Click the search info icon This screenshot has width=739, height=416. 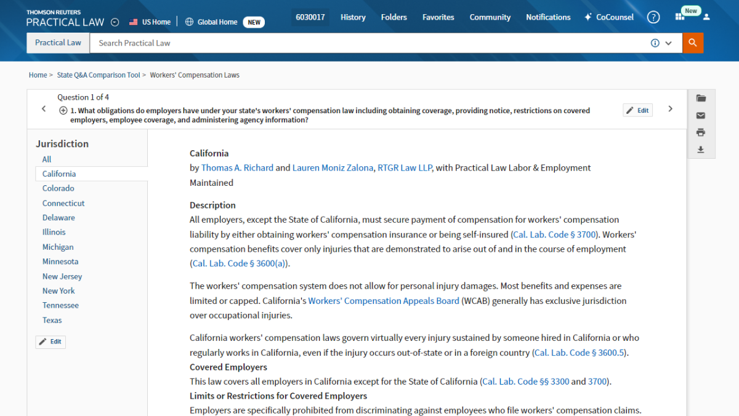pyautogui.click(x=655, y=43)
